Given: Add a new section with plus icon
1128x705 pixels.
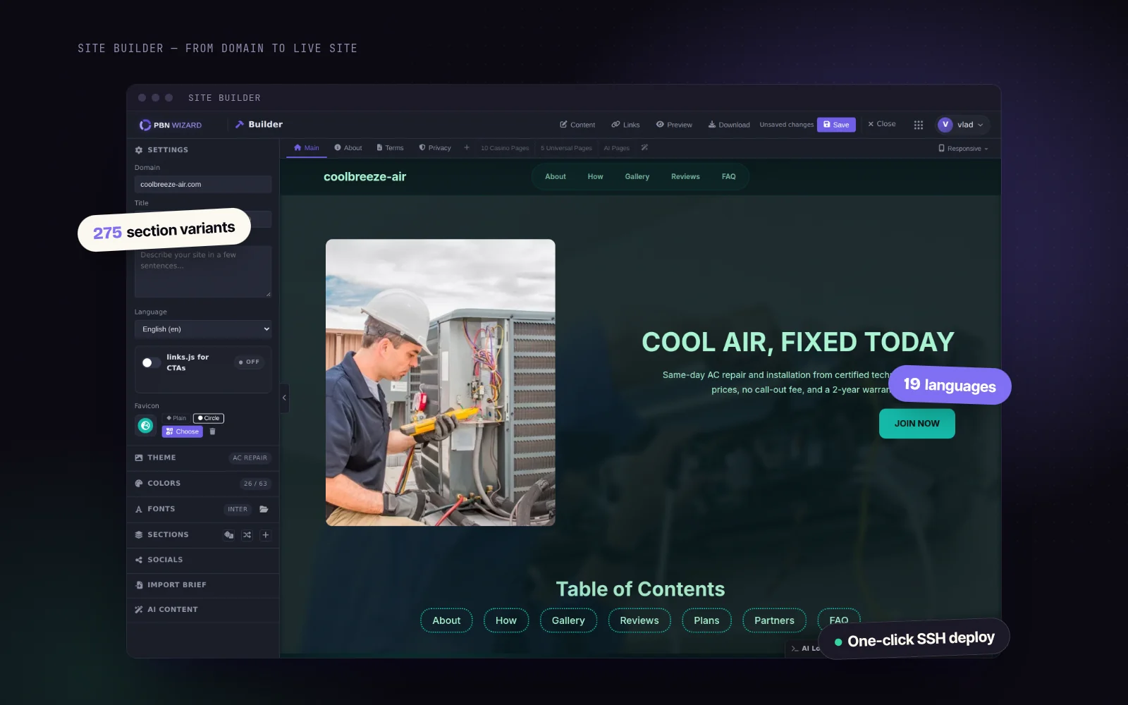Looking at the screenshot, I should pyautogui.click(x=266, y=535).
